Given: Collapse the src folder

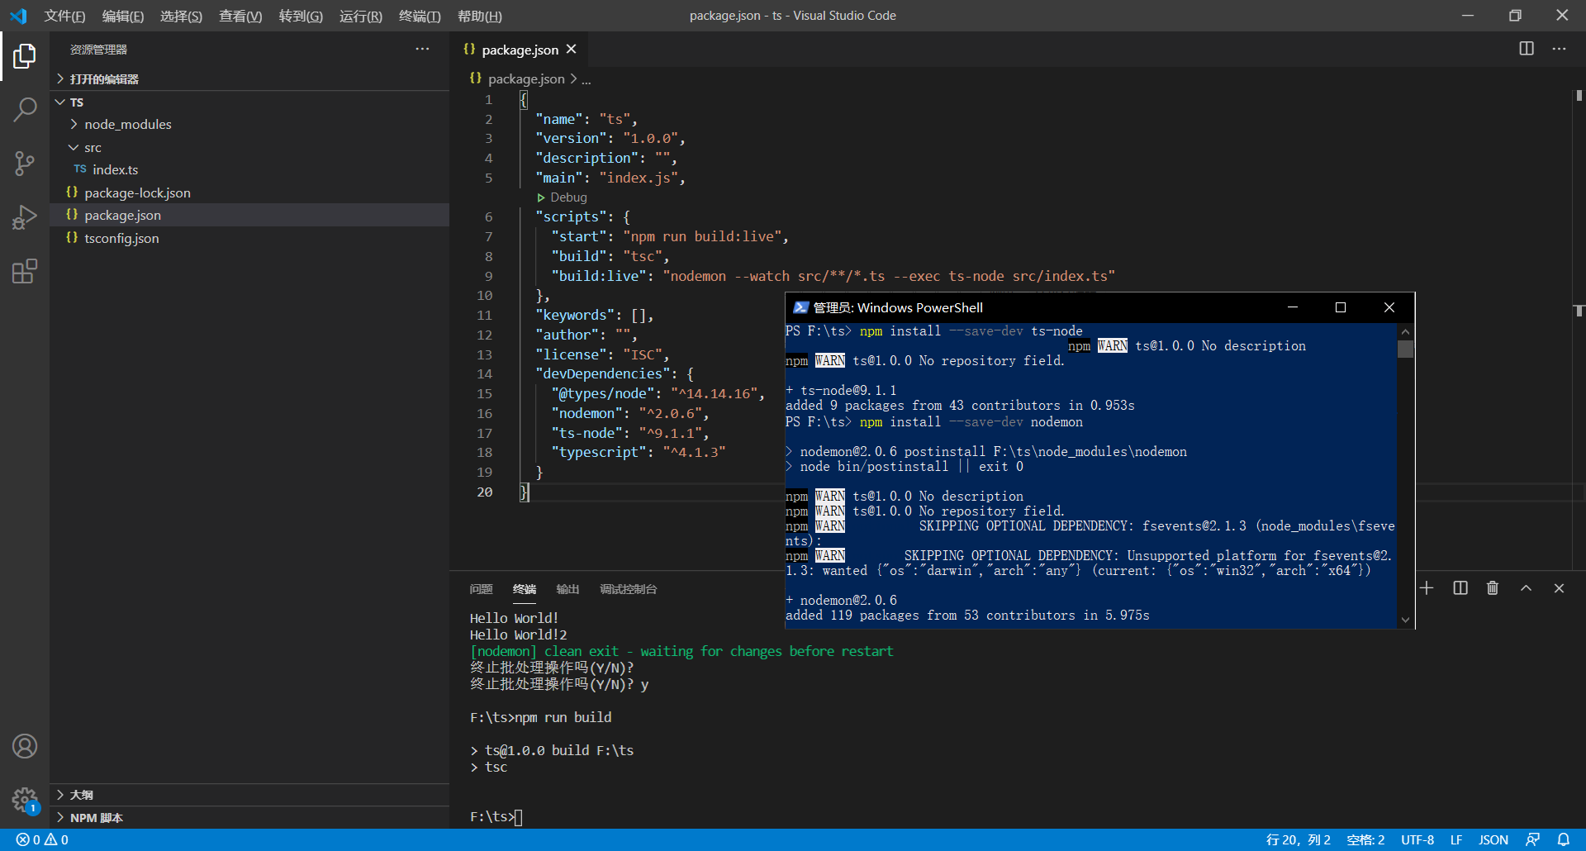Looking at the screenshot, I should (x=93, y=147).
